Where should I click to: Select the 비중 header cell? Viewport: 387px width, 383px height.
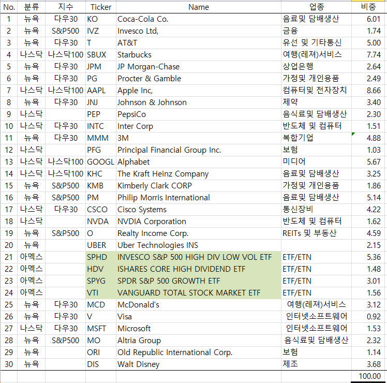[369, 7]
